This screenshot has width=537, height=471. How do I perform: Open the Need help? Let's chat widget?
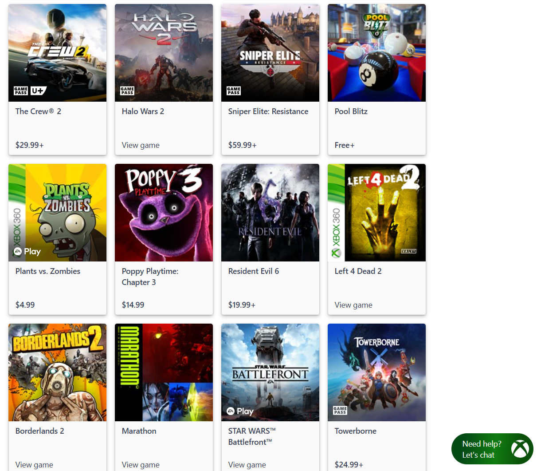492,449
